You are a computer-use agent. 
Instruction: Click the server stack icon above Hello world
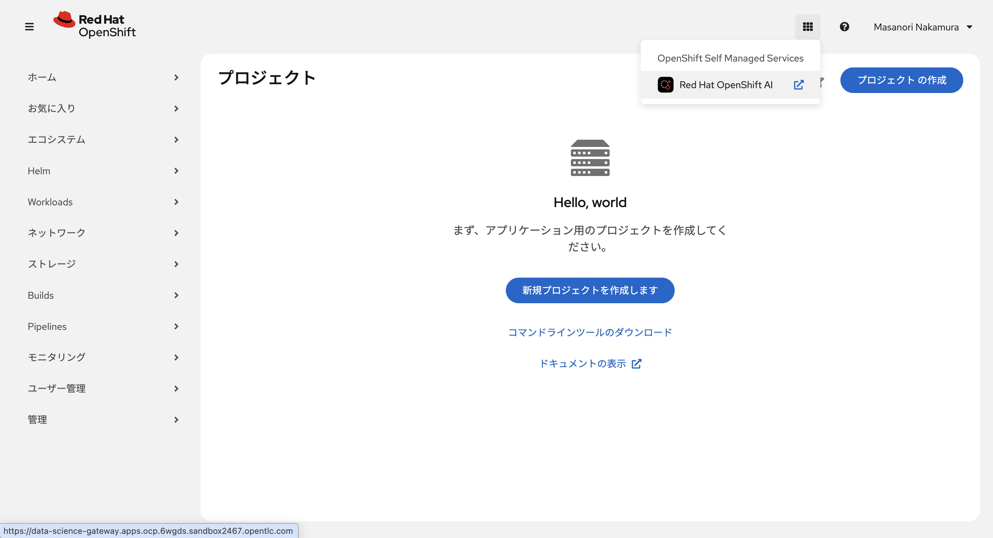[x=590, y=158]
